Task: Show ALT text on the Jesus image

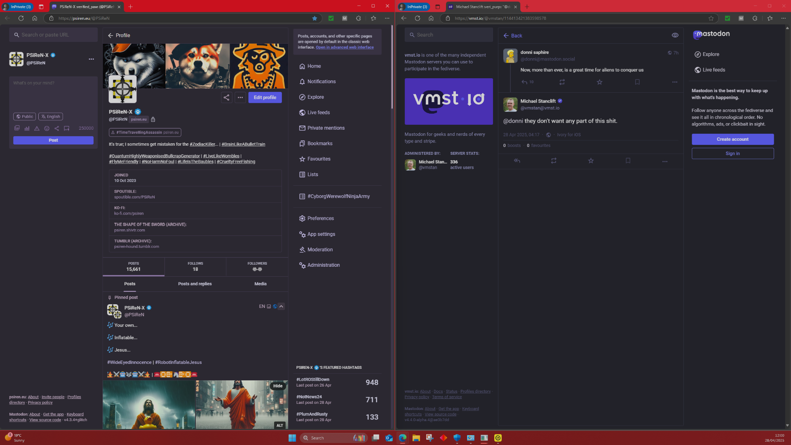Action: coord(280,426)
